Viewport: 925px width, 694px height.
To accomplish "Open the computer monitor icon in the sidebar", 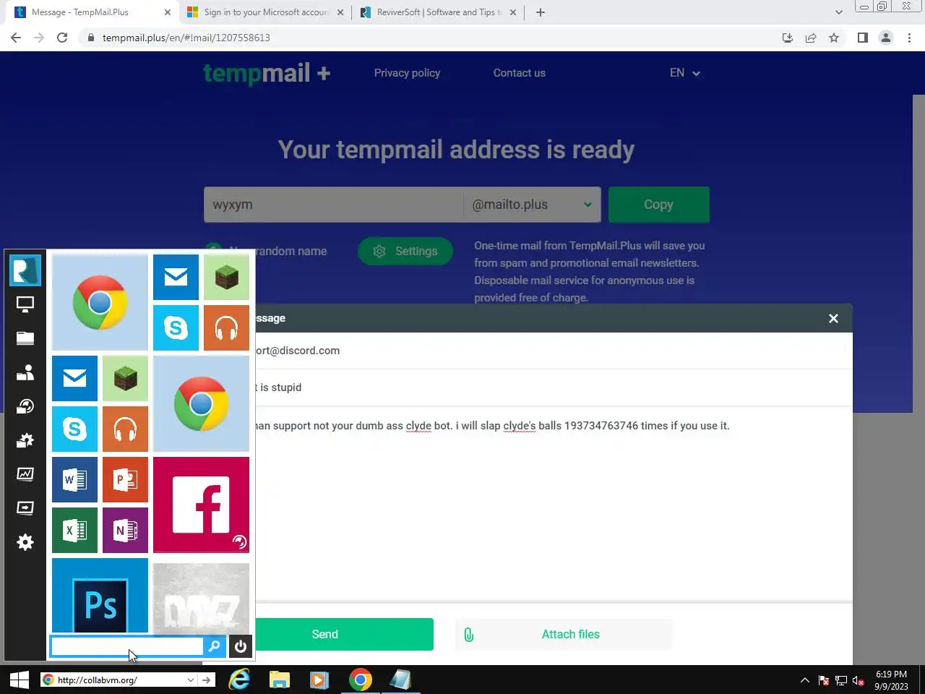I will (x=25, y=304).
